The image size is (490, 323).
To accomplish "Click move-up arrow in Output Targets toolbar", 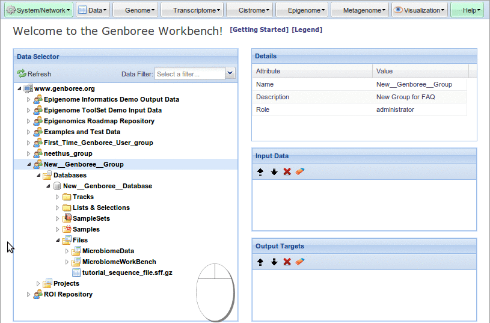I will click(x=260, y=262).
